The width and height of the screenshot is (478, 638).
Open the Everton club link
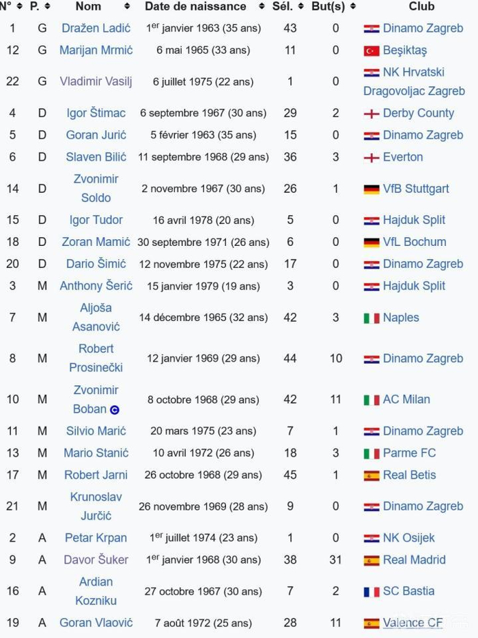coord(403,157)
